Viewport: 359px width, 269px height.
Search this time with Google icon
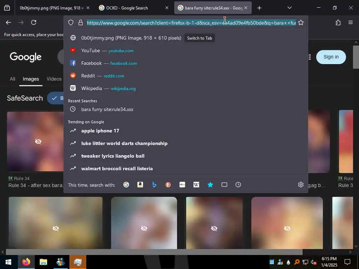[126, 185]
